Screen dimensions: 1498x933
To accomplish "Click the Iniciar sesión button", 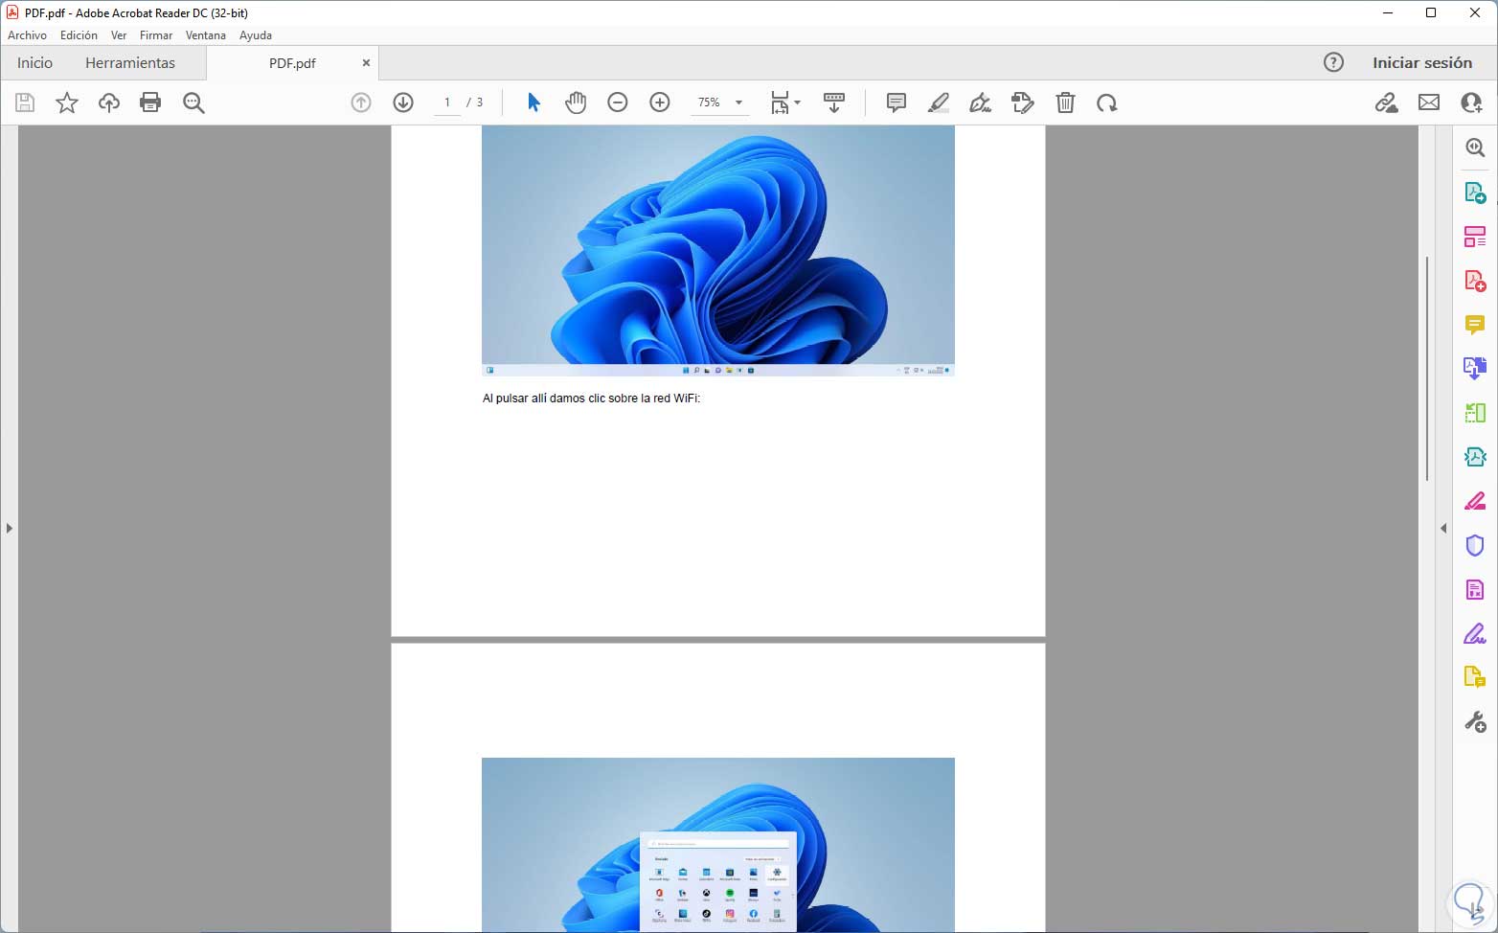I will click(x=1422, y=62).
